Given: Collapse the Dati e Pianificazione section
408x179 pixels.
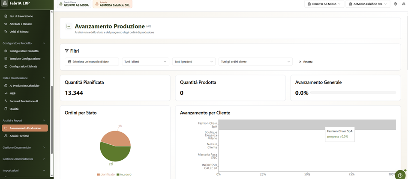Looking at the screenshot, I should coord(24,78).
